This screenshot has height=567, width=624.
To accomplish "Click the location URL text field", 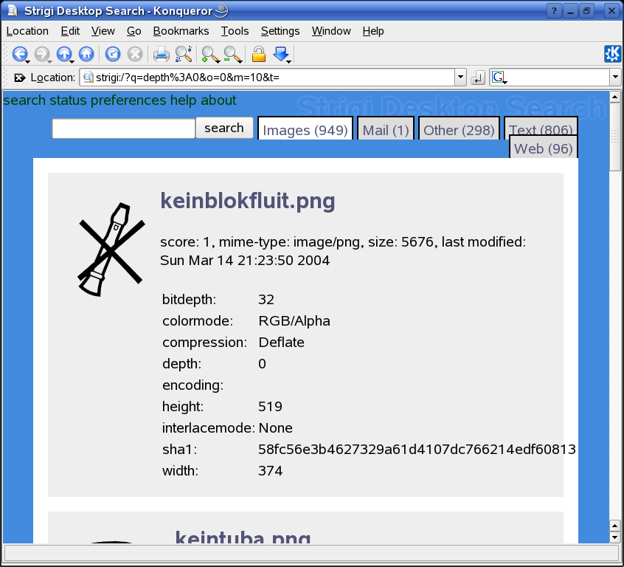I will click(x=268, y=78).
